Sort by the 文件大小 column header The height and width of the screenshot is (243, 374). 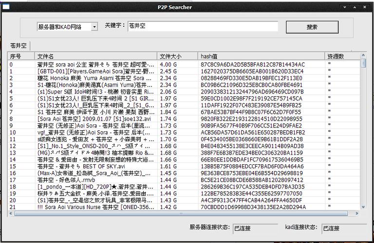[x=177, y=56]
